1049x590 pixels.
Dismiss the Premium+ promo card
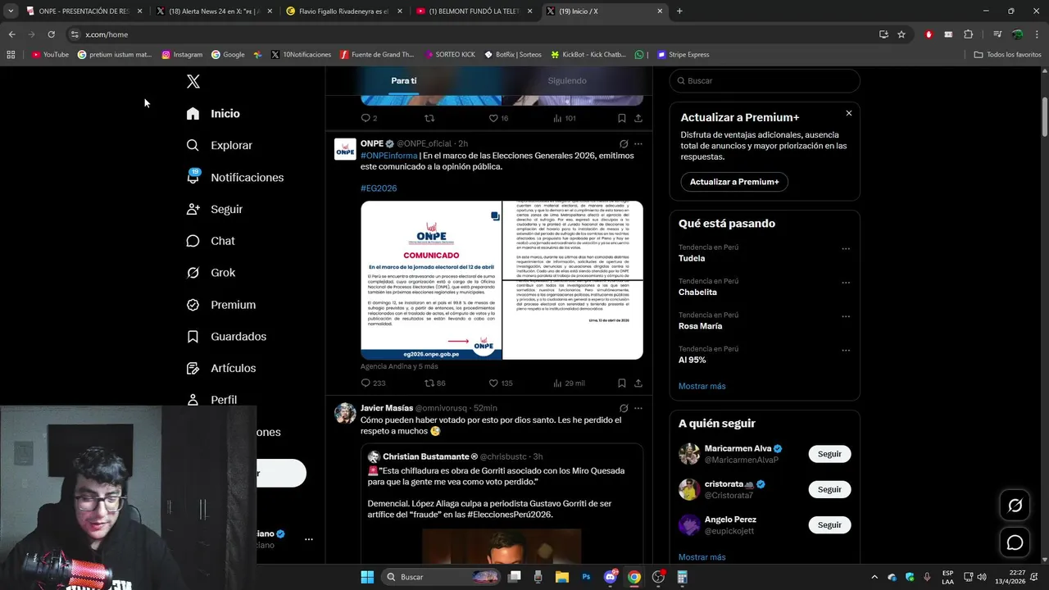[849, 113]
